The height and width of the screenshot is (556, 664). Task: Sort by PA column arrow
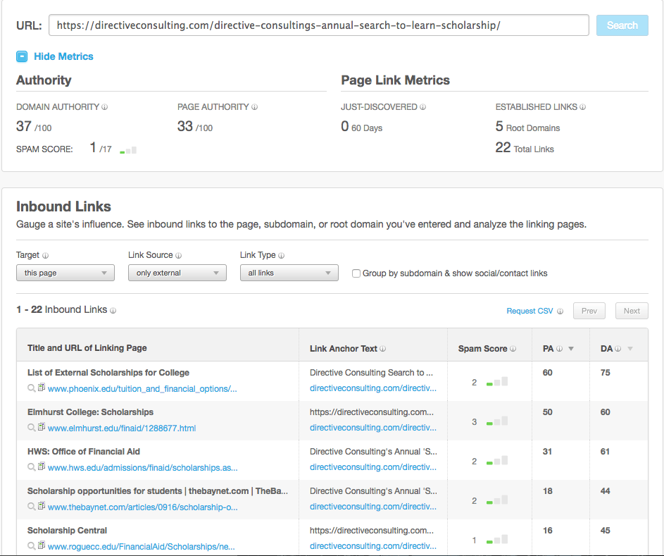571,349
